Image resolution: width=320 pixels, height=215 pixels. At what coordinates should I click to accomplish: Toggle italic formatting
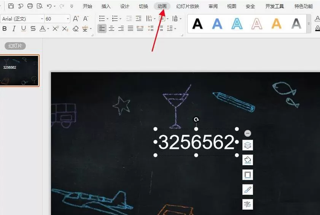tap(14, 28)
